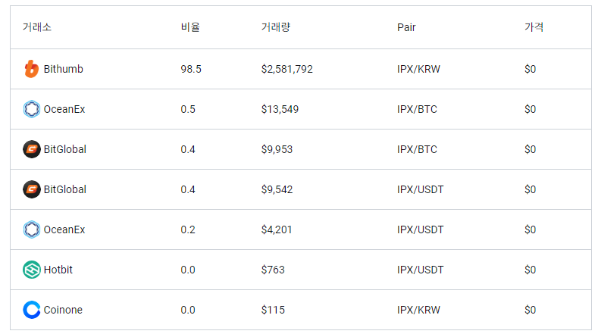Open the OceanEx name in the $13,549 row
This screenshot has height=334, width=598.
point(64,109)
